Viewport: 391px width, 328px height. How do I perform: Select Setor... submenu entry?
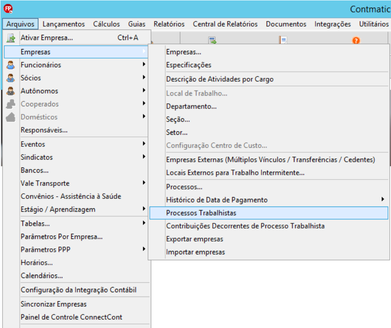coord(269,133)
